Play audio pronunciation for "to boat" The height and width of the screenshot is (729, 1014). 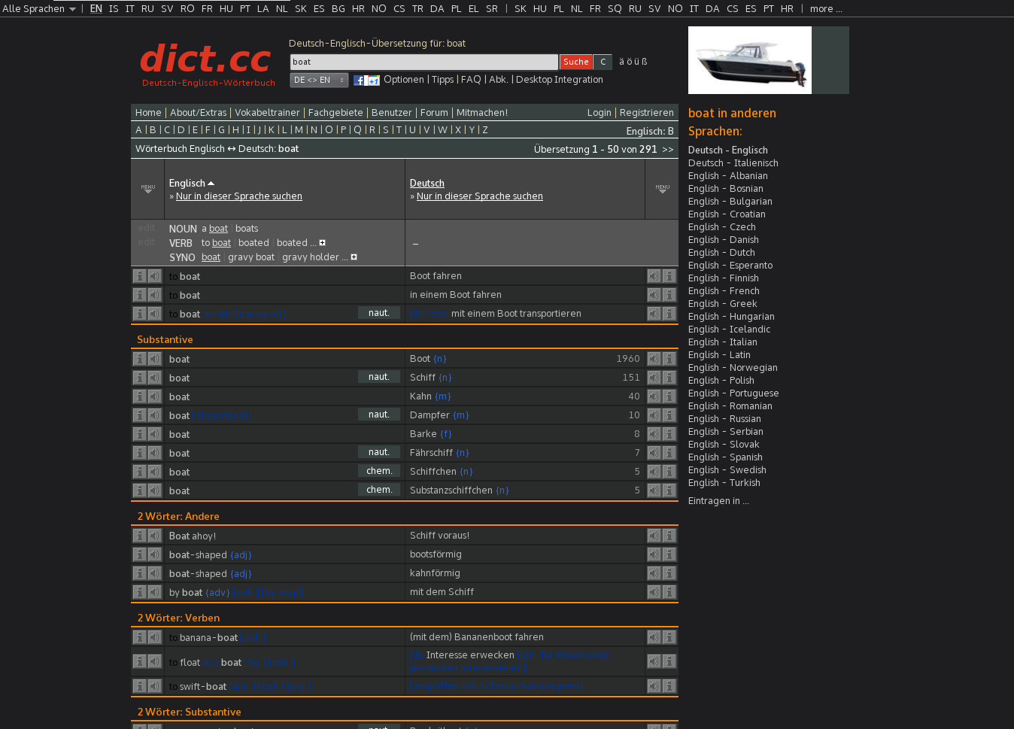(155, 276)
